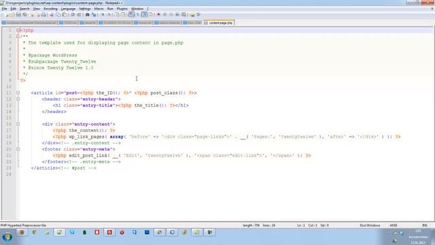Screen dimensions: 435x245
Task: Click line number 18 in the margin
Action: pyautogui.click(x=9, y=137)
